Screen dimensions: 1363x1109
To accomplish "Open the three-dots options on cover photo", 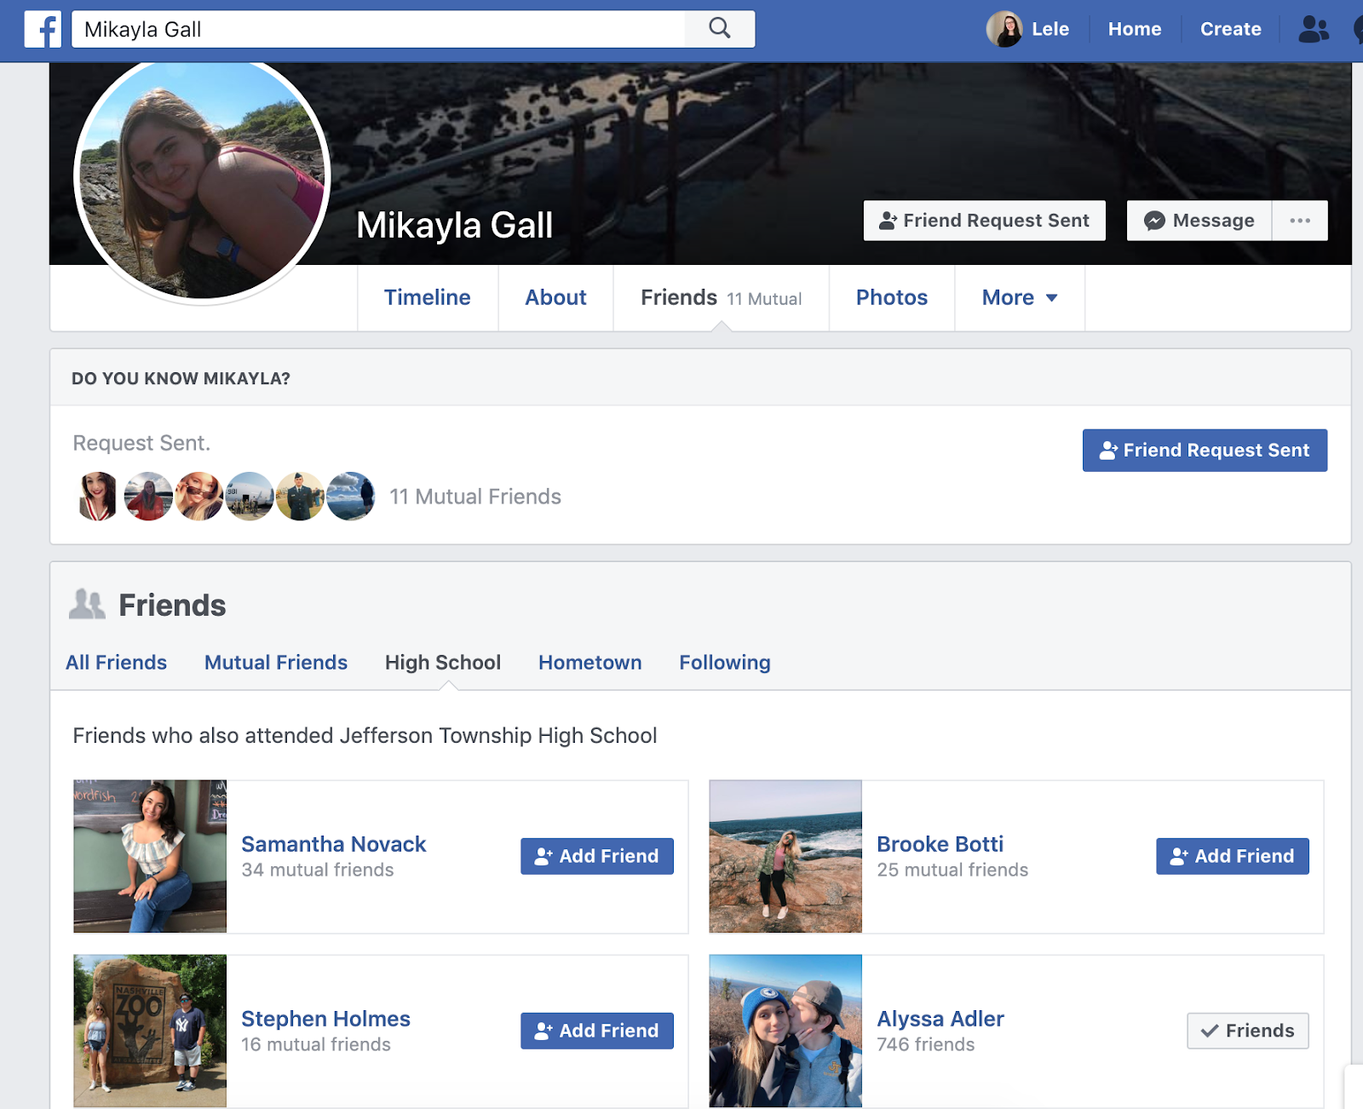I will [1300, 221].
